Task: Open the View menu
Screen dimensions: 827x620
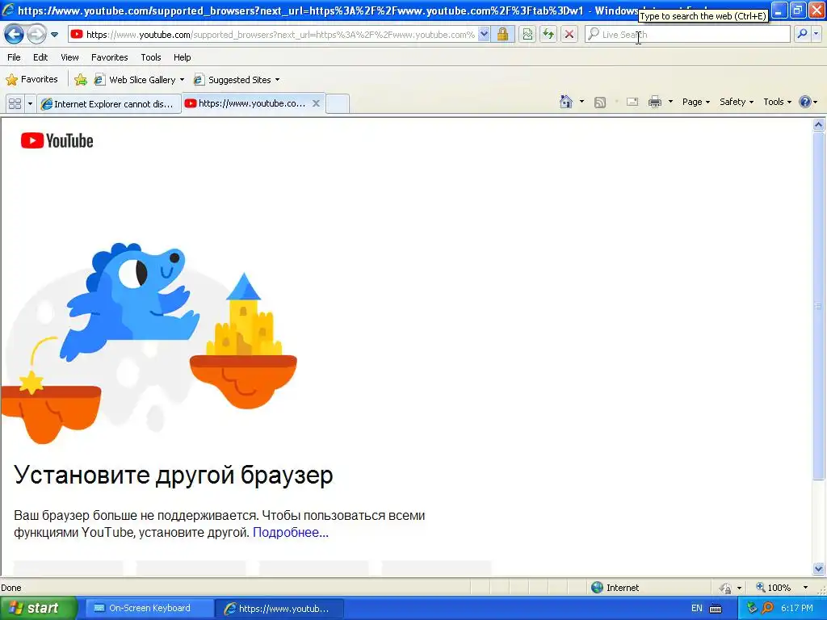Action: (69, 57)
